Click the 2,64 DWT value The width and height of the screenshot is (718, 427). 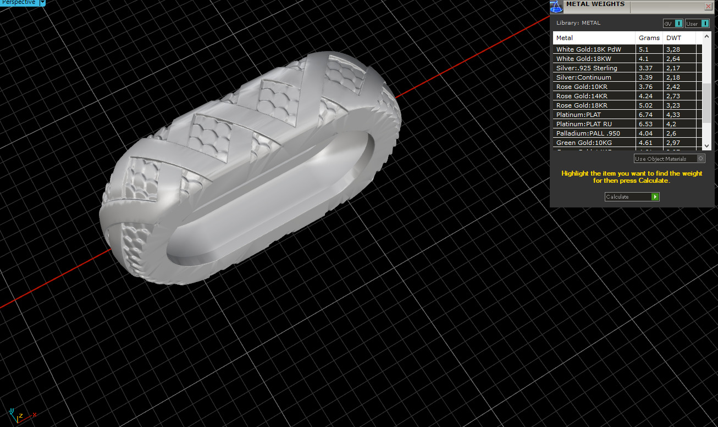[672, 59]
